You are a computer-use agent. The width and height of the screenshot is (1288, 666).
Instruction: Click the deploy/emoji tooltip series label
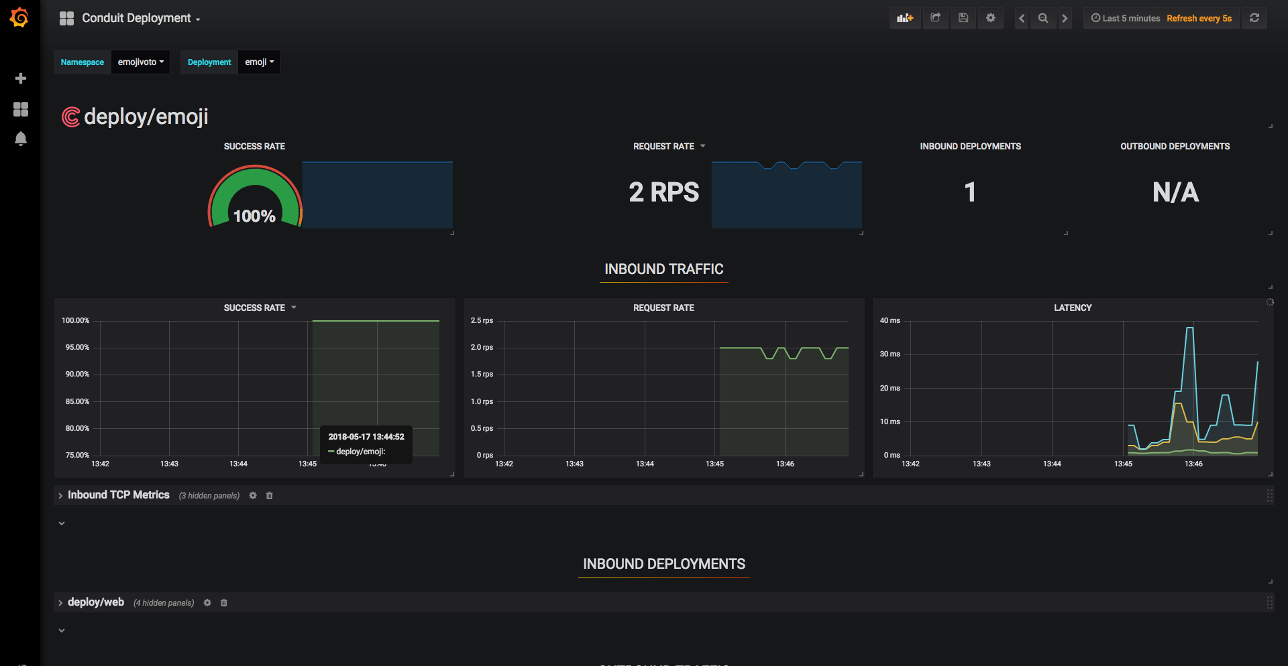pyautogui.click(x=361, y=452)
